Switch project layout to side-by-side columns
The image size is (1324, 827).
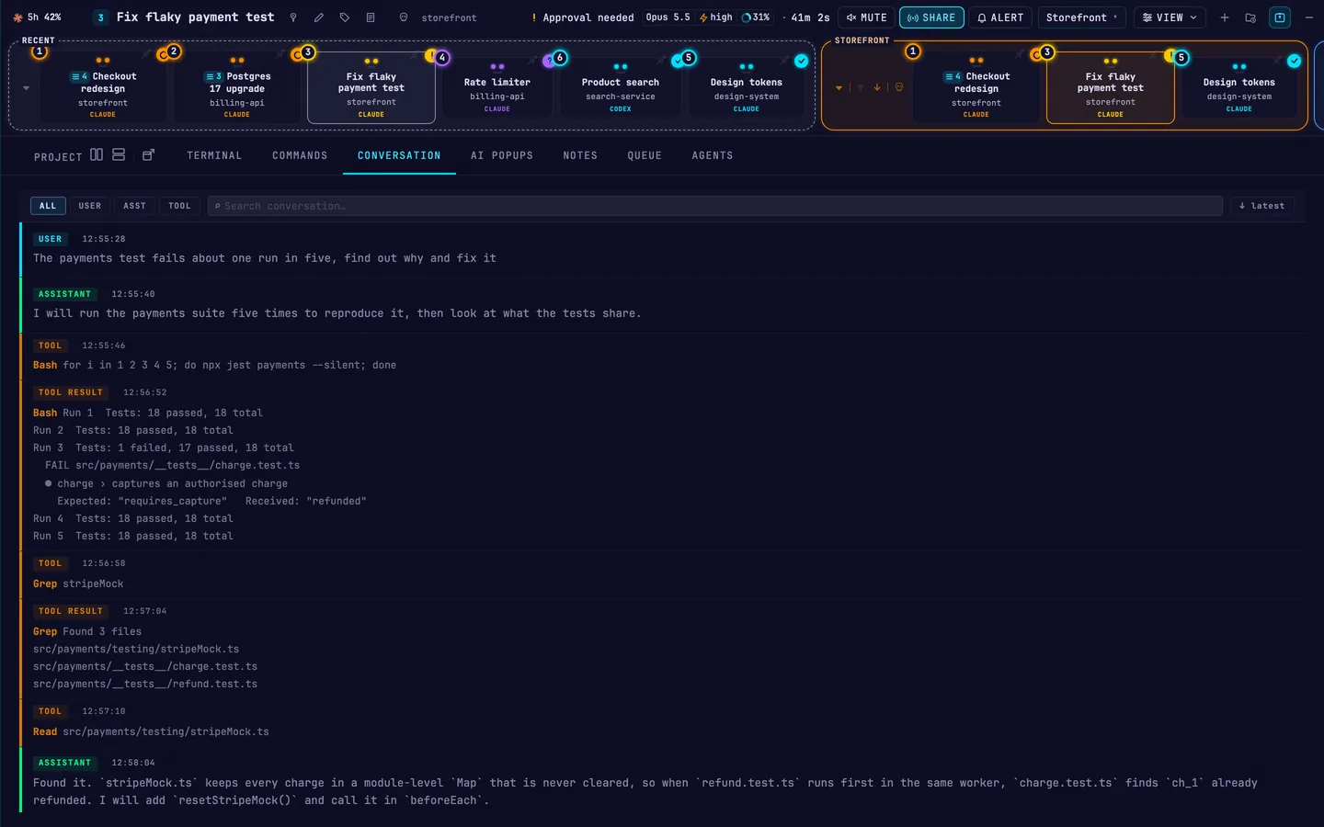[97, 155]
